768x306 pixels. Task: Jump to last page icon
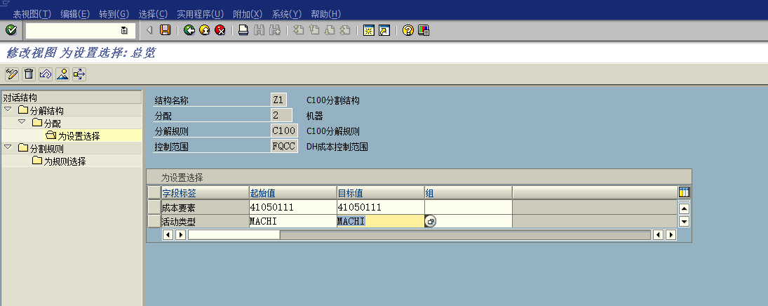pos(345,30)
